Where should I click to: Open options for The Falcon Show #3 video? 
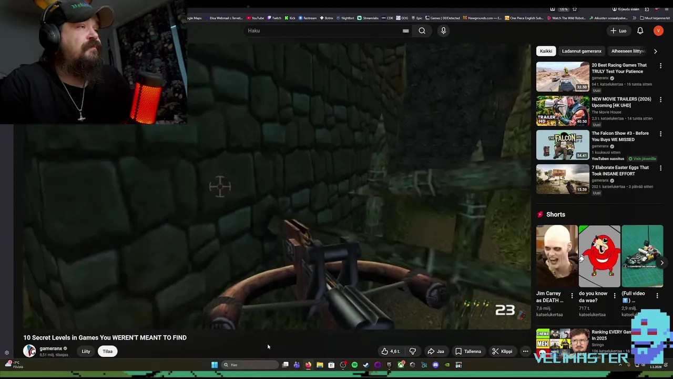[661, 134]
